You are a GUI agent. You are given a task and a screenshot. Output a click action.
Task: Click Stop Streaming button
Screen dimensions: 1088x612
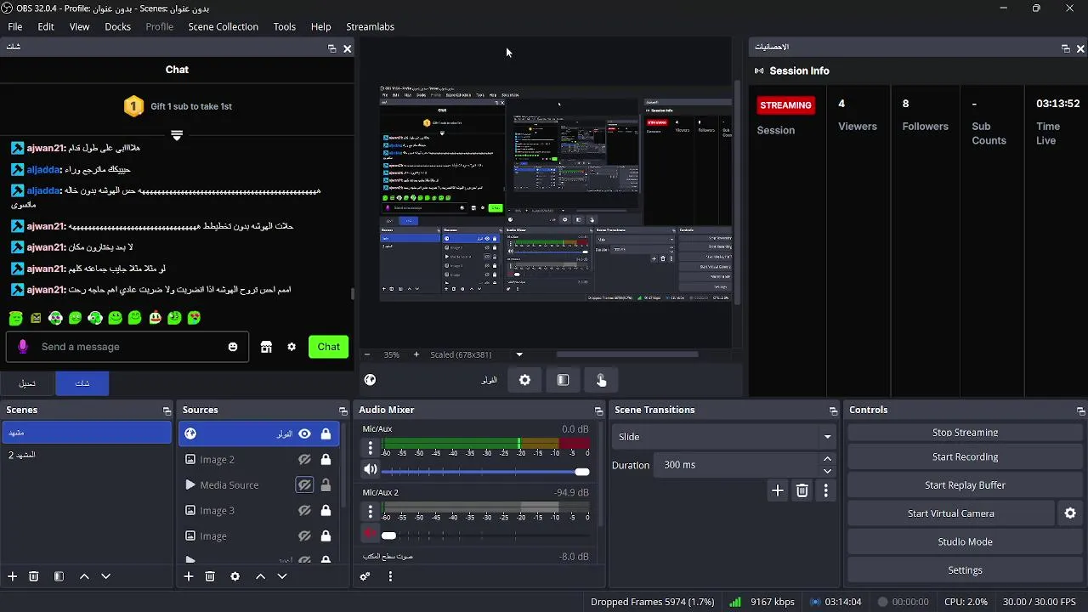(x=965, y=433)
